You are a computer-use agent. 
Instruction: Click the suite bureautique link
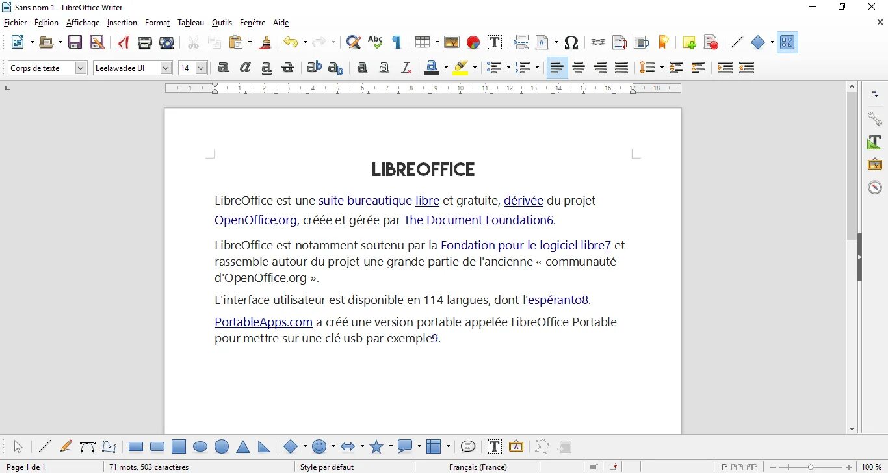[x=365, y=201]
